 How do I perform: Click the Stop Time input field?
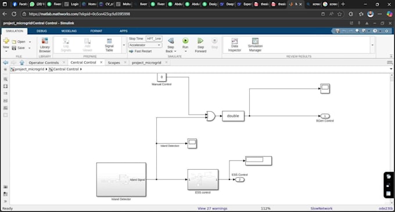(x=154, y=39)
